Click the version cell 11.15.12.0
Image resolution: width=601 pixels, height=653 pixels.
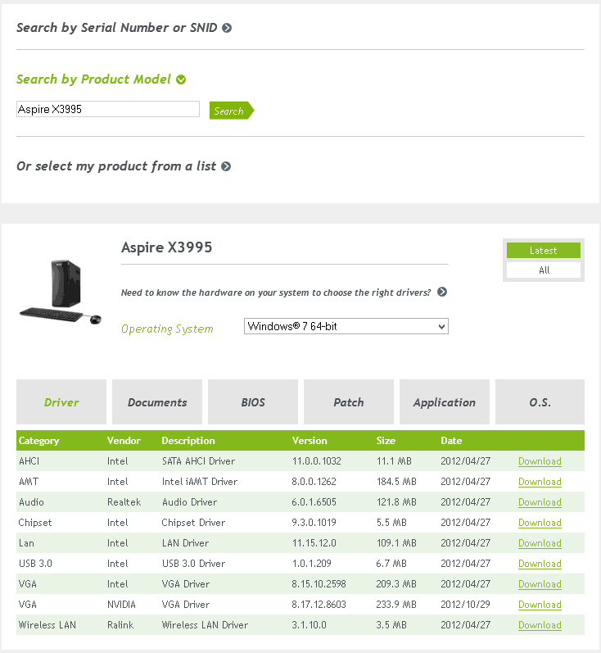pos(314,543)
